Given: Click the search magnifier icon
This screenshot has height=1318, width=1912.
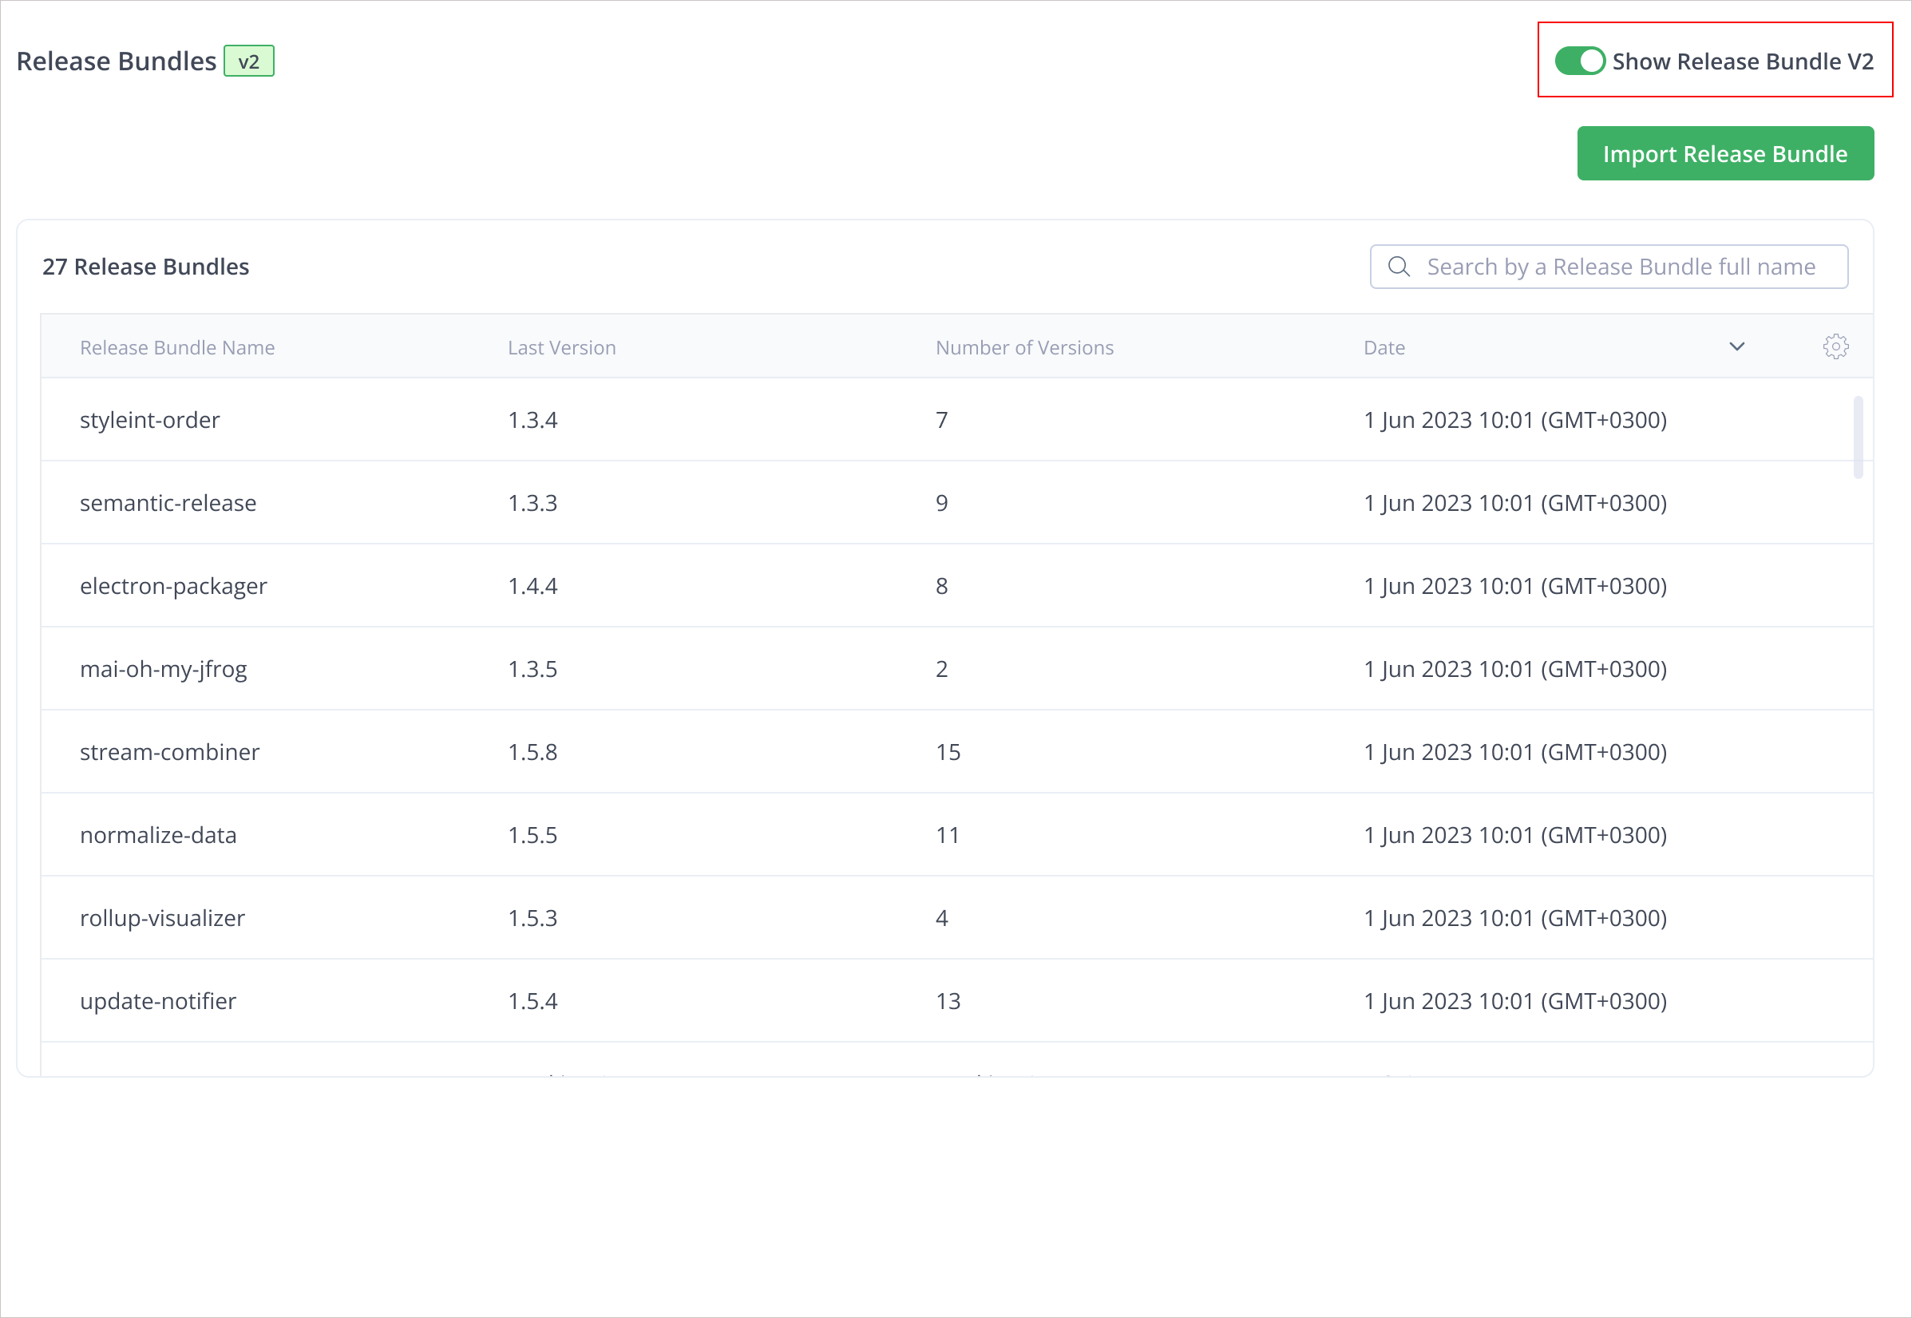Looking at the screenshot, I should (x=1399, y=267).
